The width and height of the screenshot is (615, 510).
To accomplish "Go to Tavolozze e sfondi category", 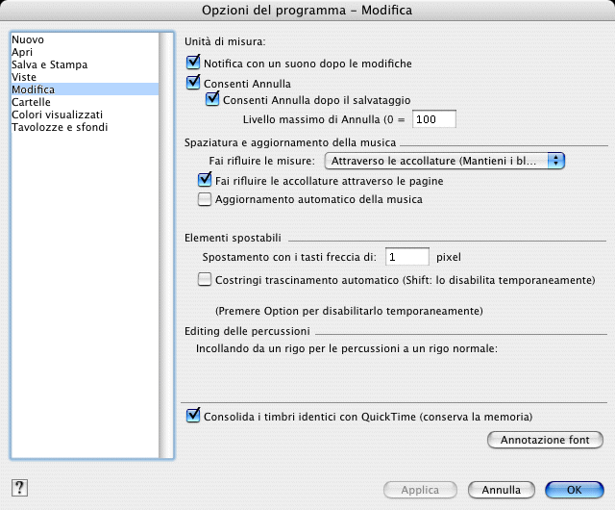I will click(x=60, y=127).
